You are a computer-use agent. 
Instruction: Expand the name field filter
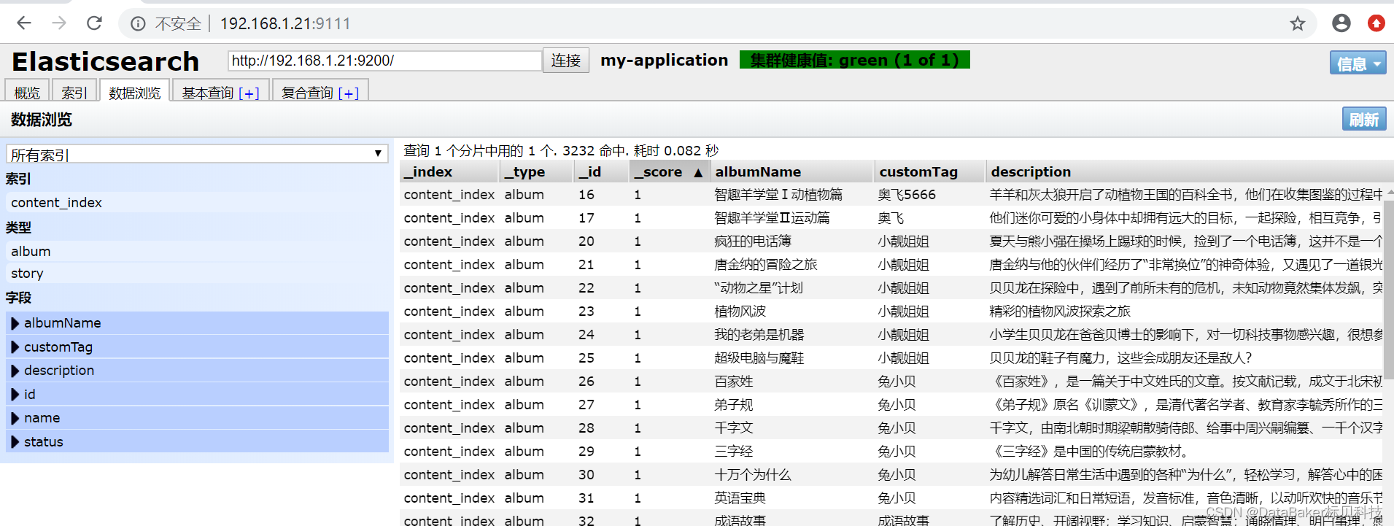coord(197,417)
